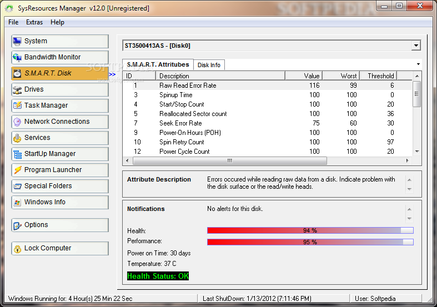Select the Raw Read Error Rate row

[268, 85]
